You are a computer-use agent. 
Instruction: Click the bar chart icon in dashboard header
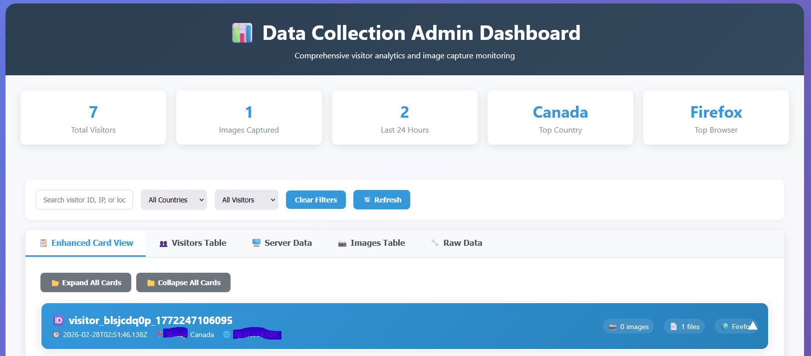click(242, 33)
